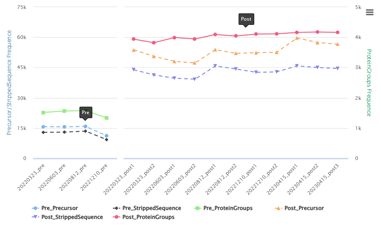The image size is (381, 227).
Task: Select Post_ProteinGroups point at 20220323_post1
Action: click(x=133, y=39)
